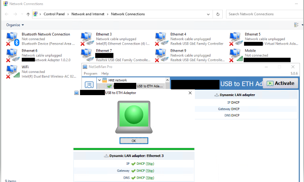Screen dimensions: 304x182
Task: Click the HRE network label
Action: (117, 80)
